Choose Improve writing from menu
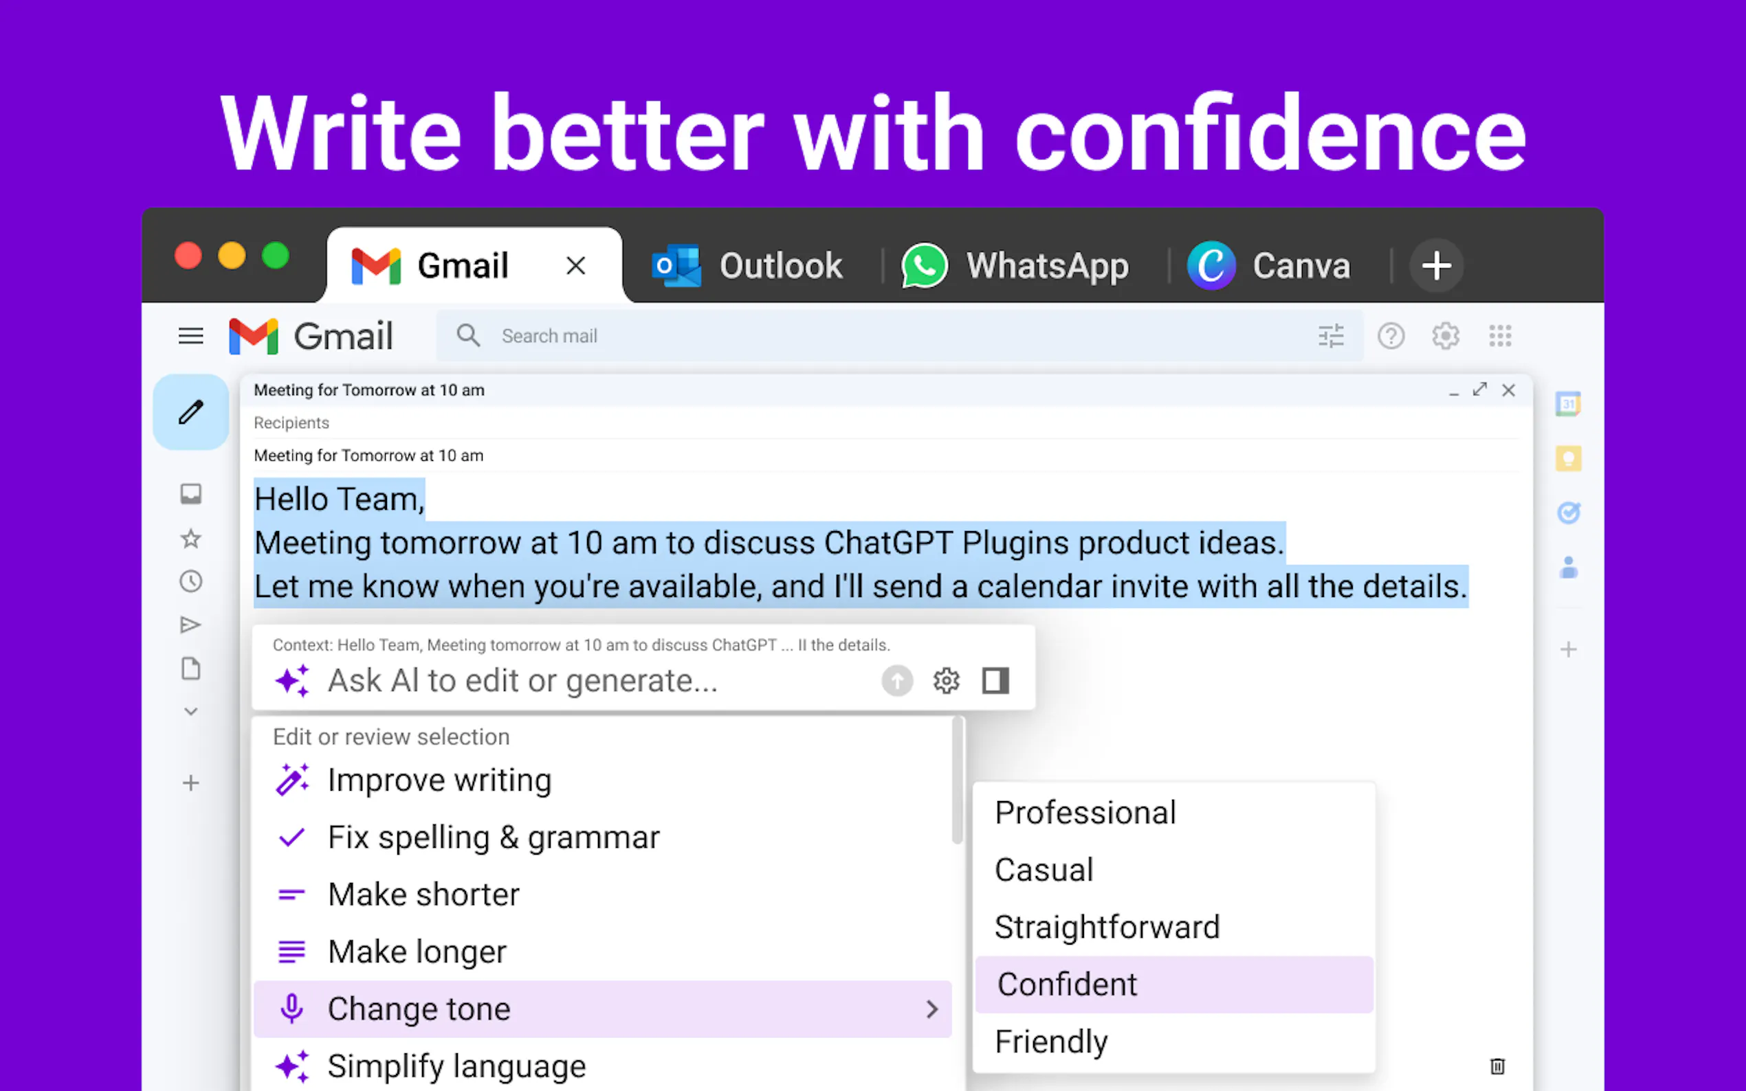Screen dimensions: 1746x1091 pos(439,780)
